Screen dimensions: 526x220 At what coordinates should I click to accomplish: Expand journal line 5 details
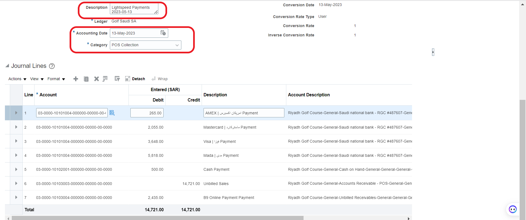tap(16, 169)
